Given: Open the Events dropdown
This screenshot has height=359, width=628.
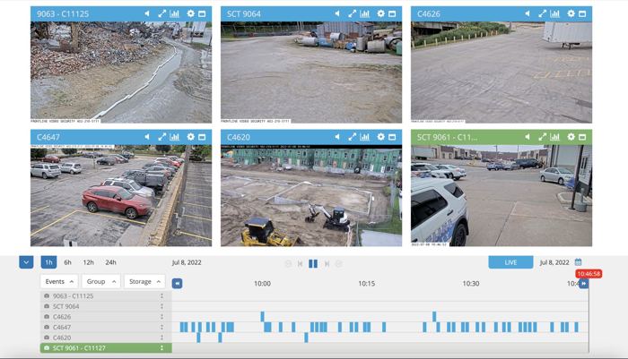Looking at the screenshot, I should 59,281.
